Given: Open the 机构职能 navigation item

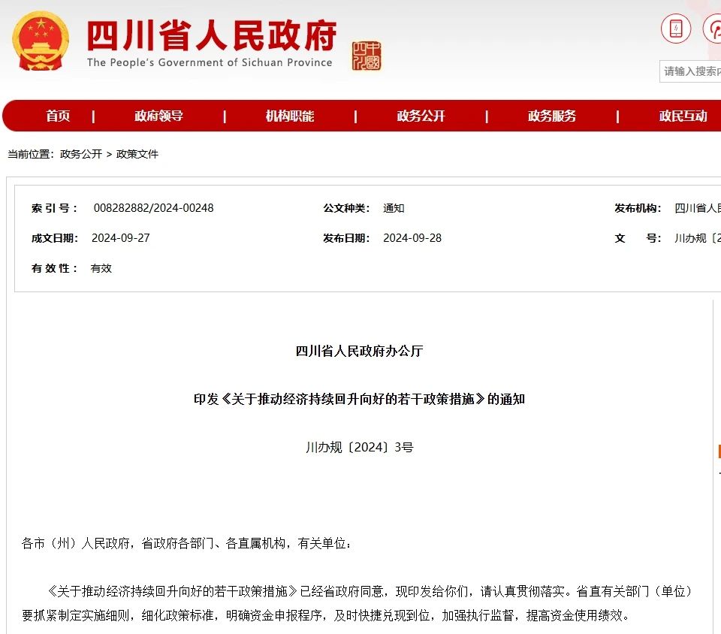Looking at the screenshot, I should (290, 116).
